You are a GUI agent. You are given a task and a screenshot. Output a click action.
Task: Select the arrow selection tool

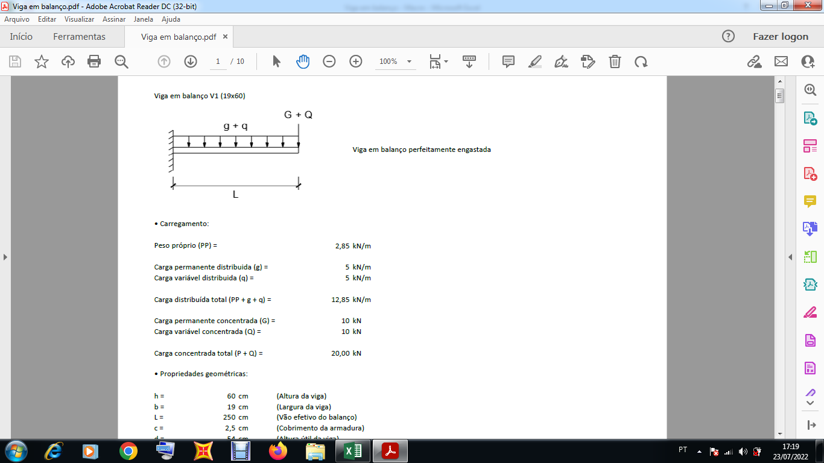(276, 61)
